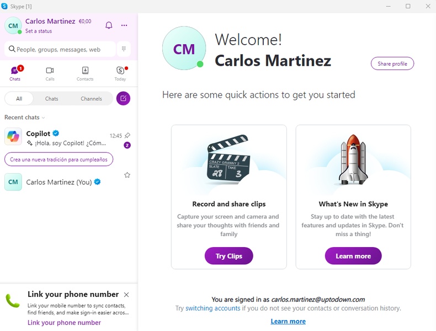This screenshot has width=436, height=331.
Task: Switch to the Today tab
Action: 120,74
